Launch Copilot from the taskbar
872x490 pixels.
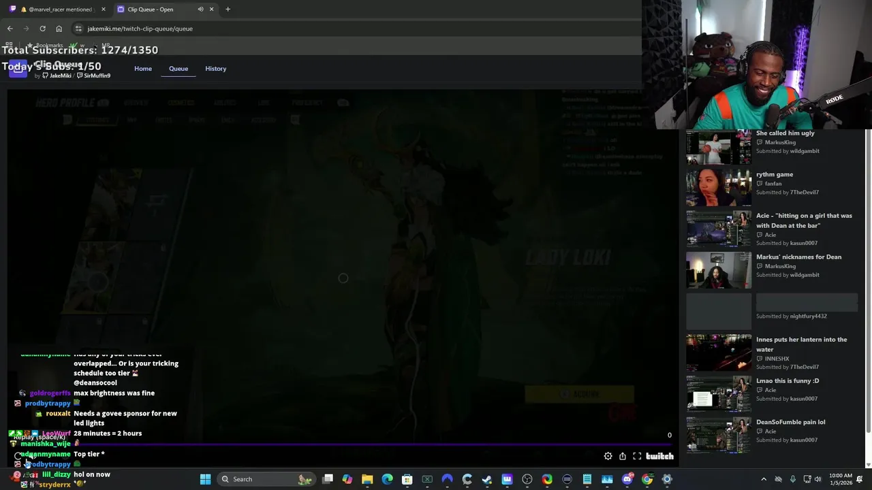tap(347, 479)
